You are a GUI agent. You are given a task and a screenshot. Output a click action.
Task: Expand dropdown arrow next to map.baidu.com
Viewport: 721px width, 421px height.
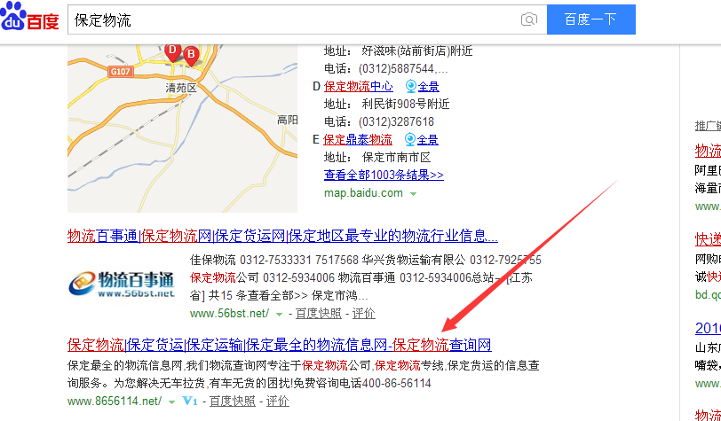pos(414,194)
